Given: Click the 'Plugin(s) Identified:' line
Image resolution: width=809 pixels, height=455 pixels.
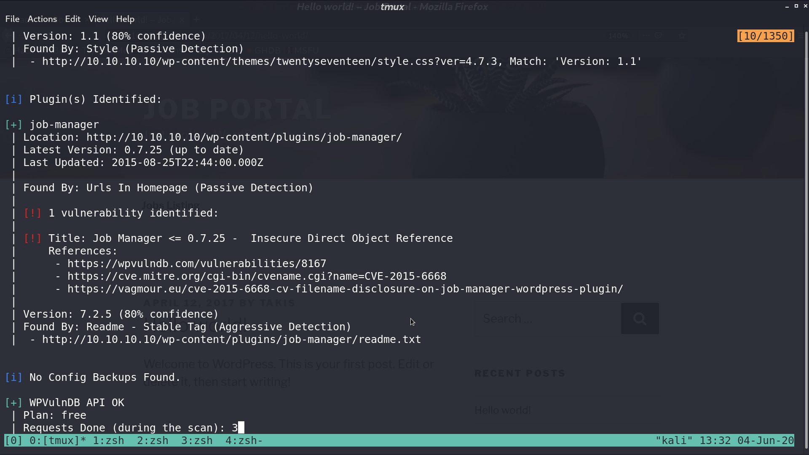Looking at the screenshot, I should pos(83,99).
